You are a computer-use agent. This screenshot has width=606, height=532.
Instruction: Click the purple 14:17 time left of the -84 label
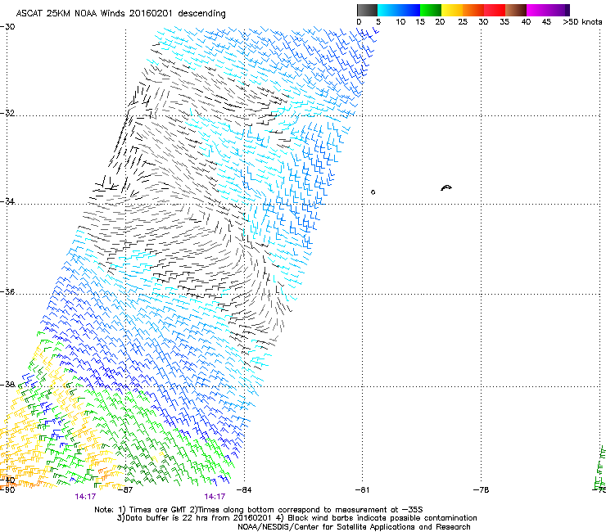(215, 497)
